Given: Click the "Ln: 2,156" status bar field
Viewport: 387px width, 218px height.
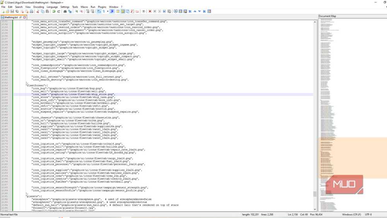Looking at the screenshot, I should point(293,215).
